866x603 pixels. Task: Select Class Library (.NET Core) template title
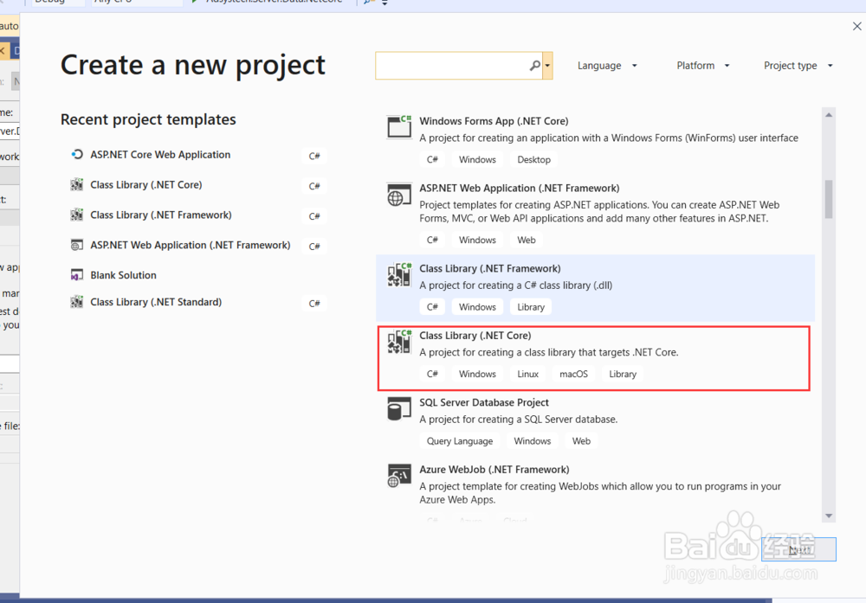[475, 336]
